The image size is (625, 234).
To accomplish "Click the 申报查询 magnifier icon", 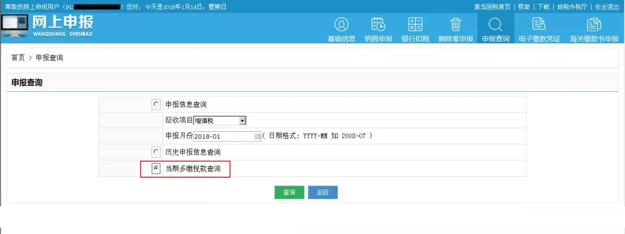I will [x=495, y=25].
